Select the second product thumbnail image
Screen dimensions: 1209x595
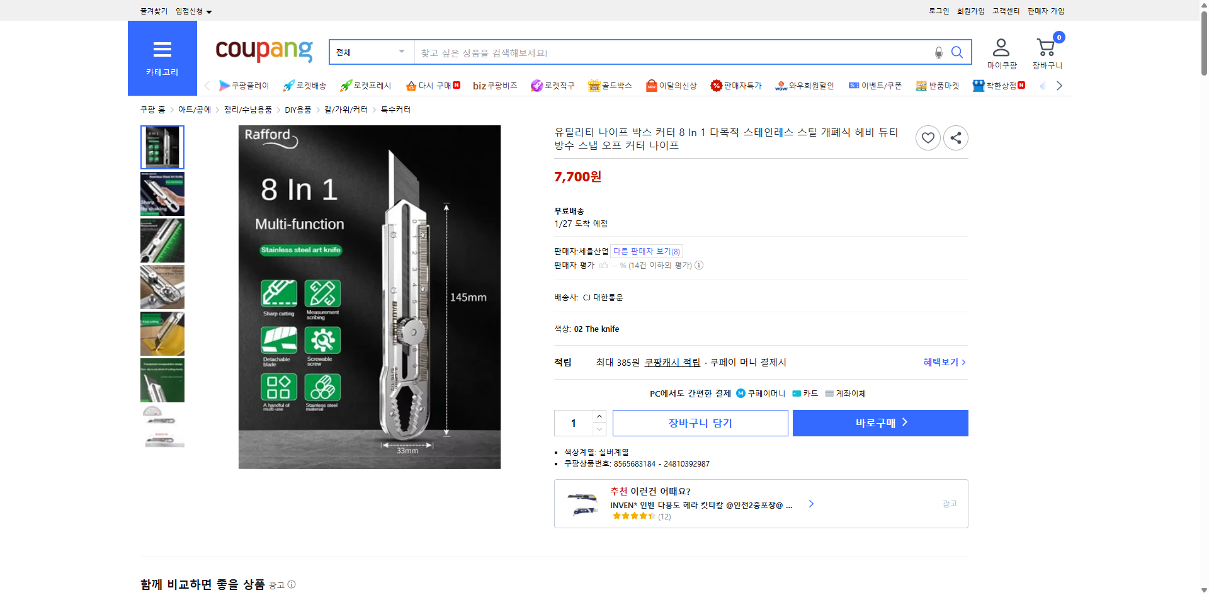pyautogui.click(x=162, y=194)
